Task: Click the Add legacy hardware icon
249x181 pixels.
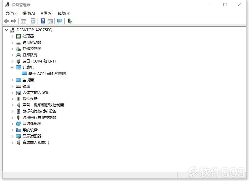Action: [70, 21]
